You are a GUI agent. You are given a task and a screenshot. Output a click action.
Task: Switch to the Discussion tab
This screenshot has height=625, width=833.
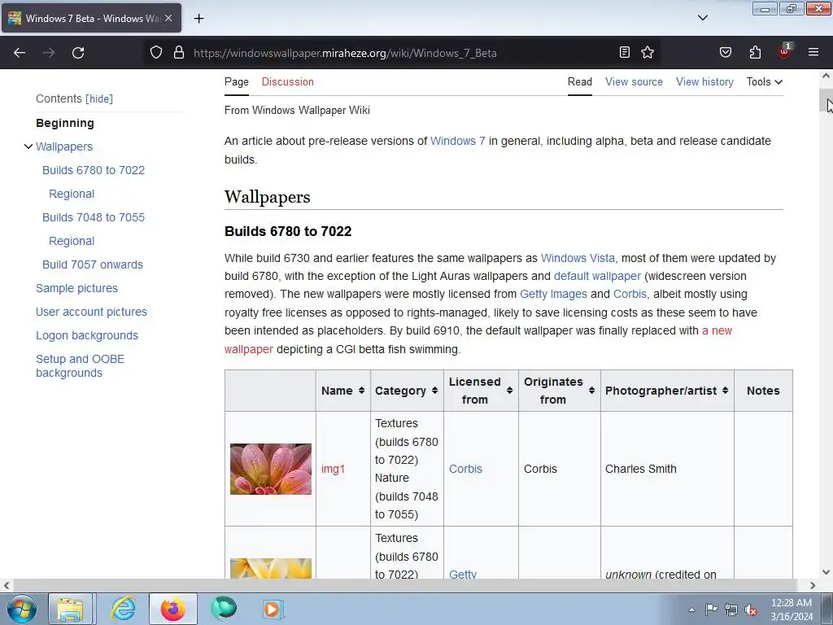287,82
